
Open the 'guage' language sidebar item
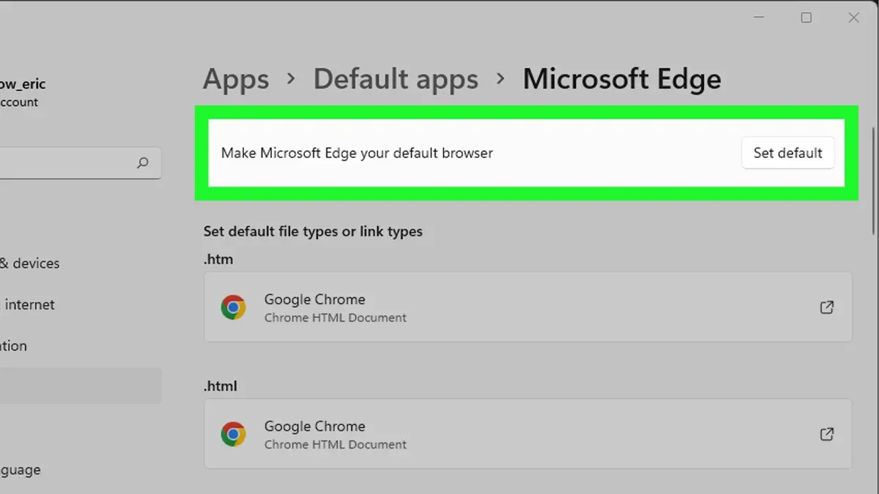pyautogui.click(x=21, y=470)
